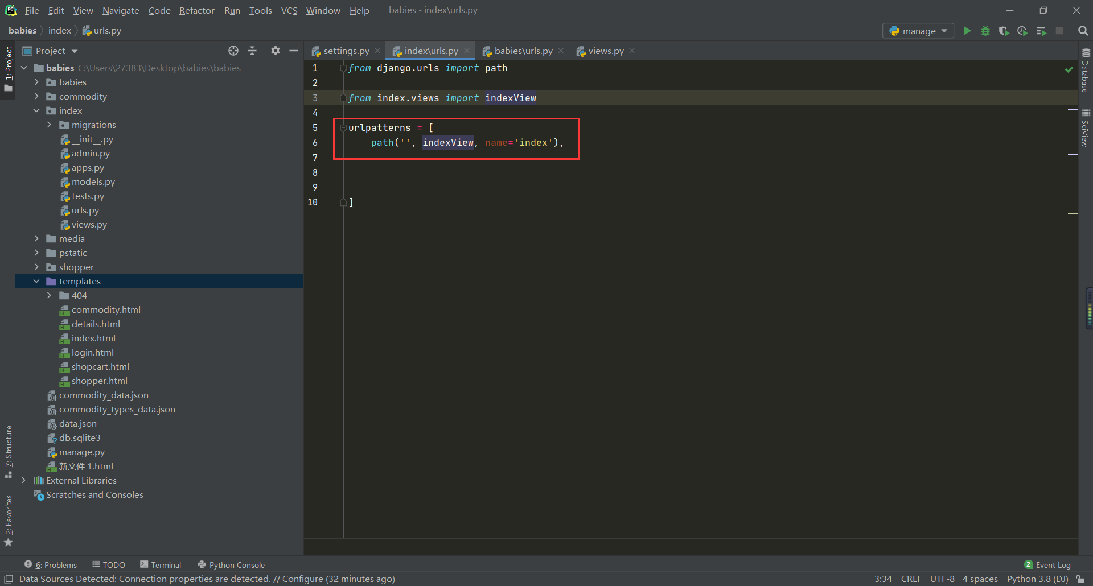Open the Database side panel

(x=1086, y=71)
